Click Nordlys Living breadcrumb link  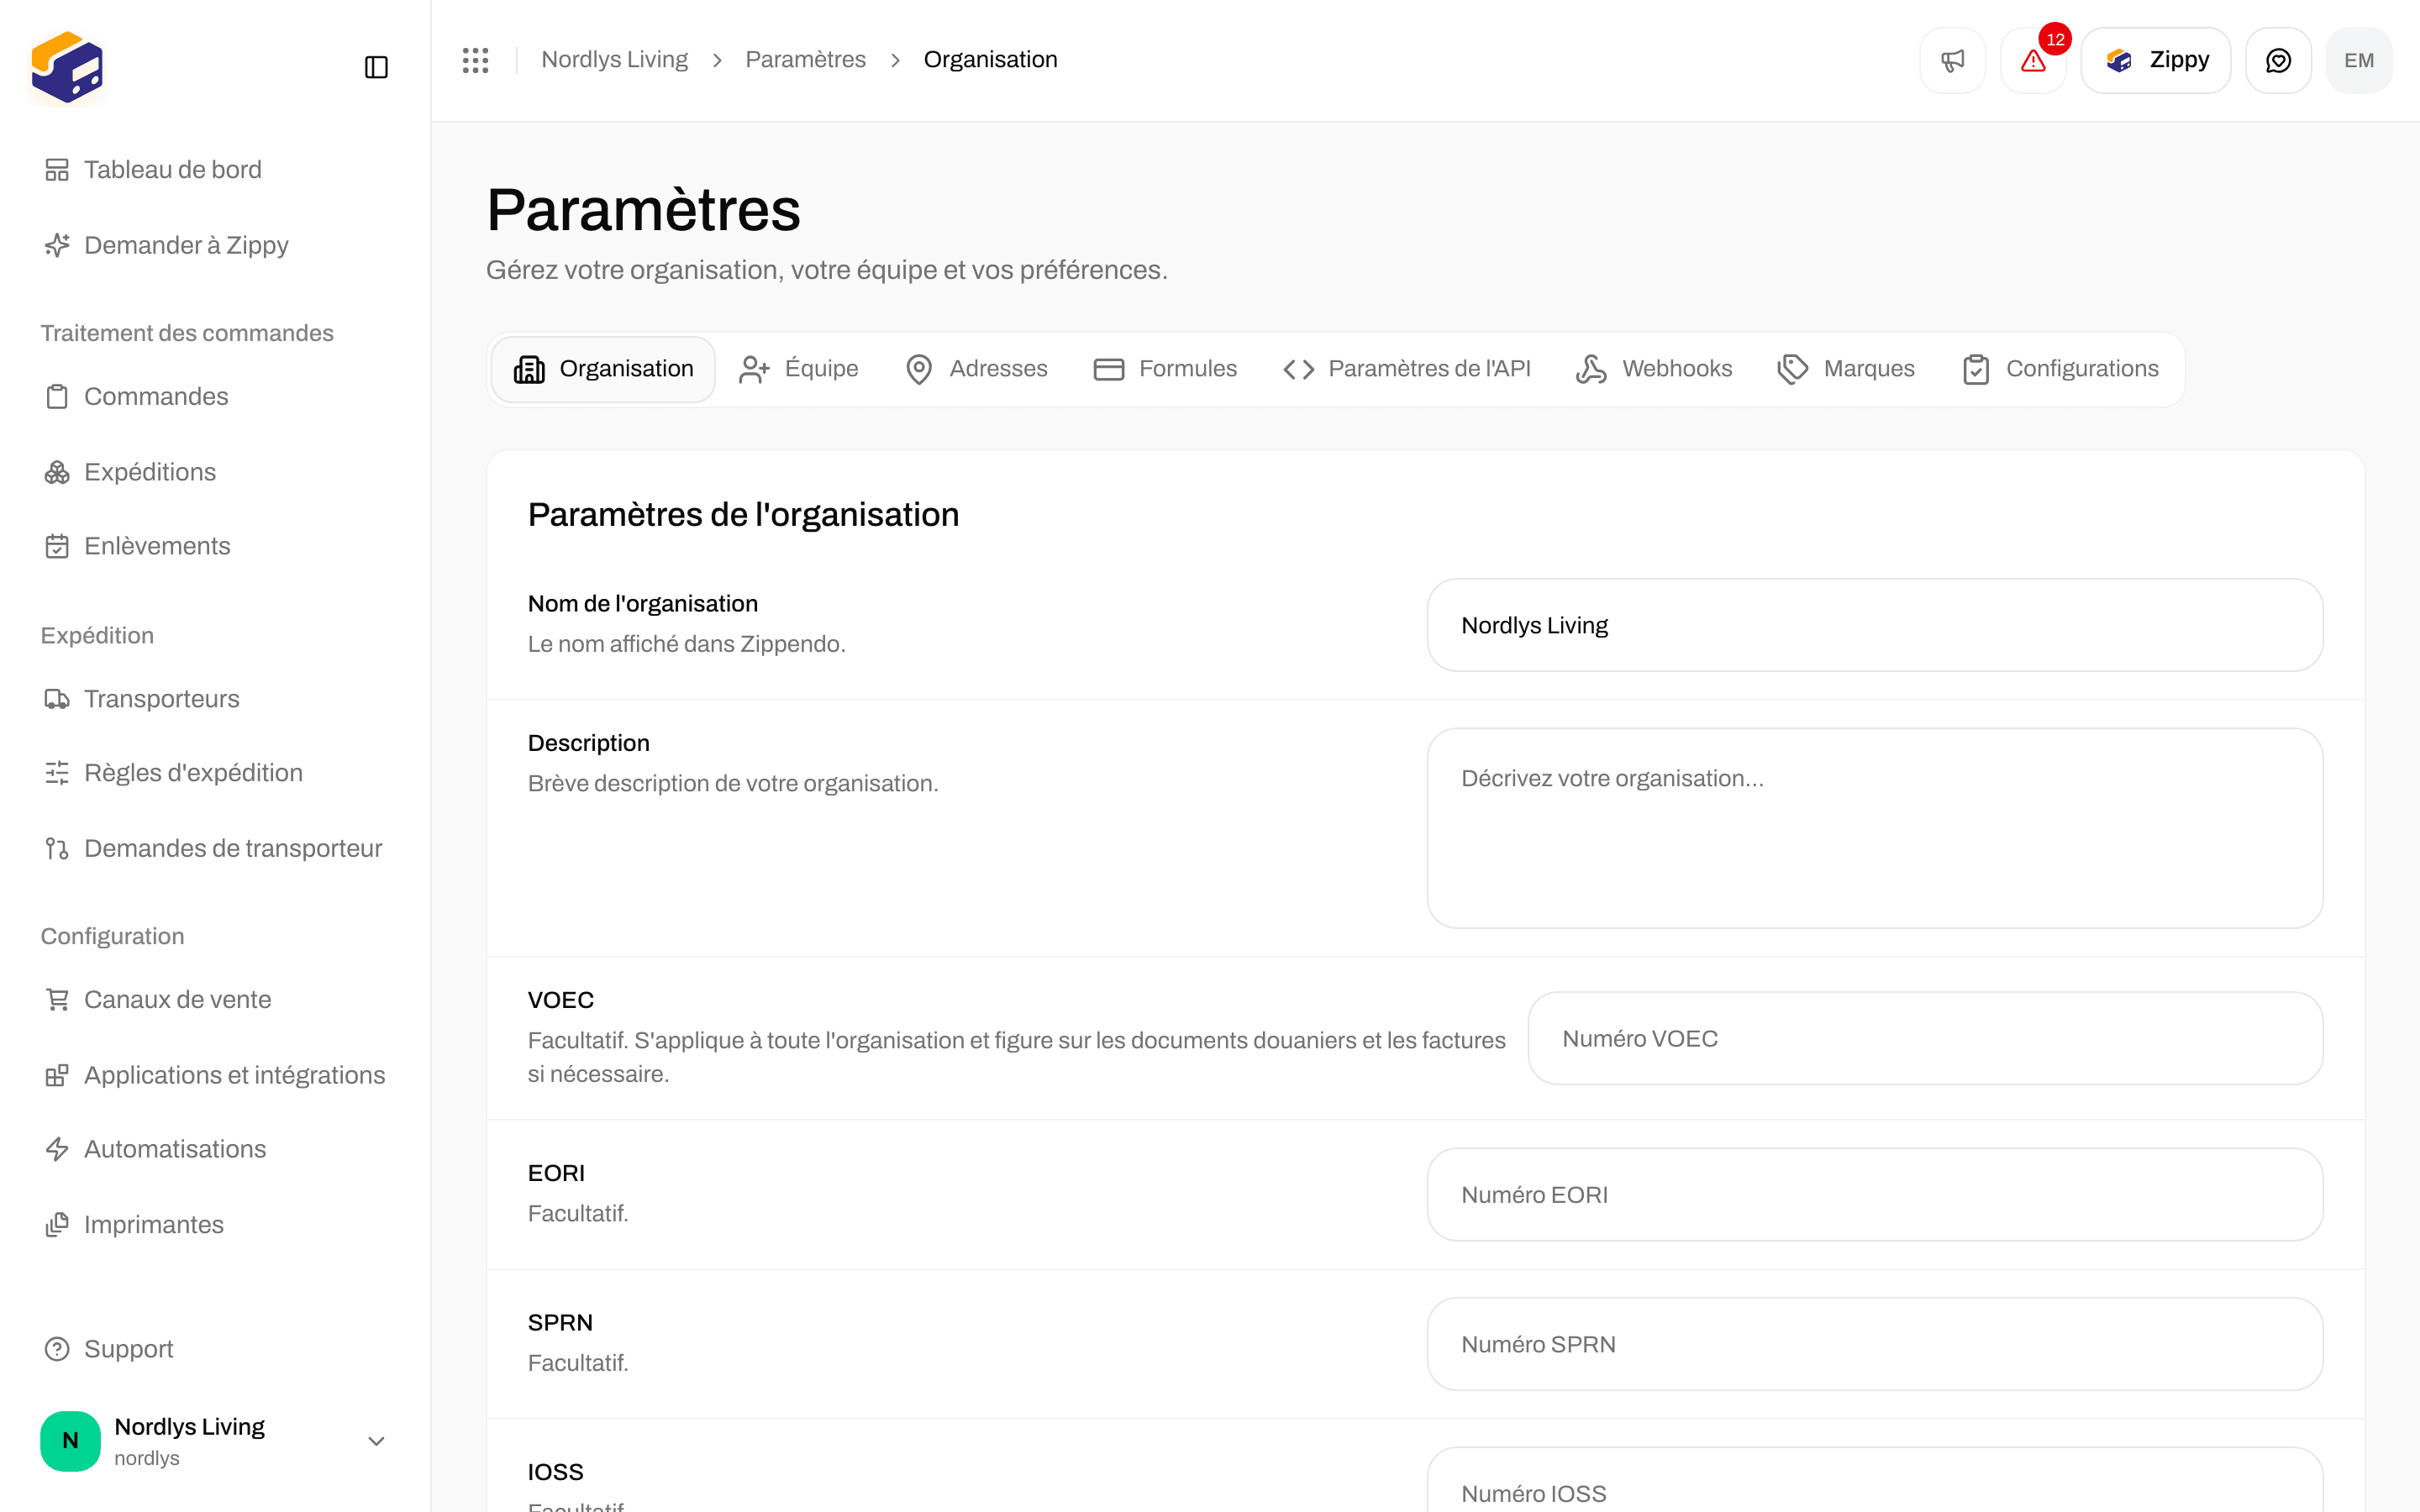point(614,60)
